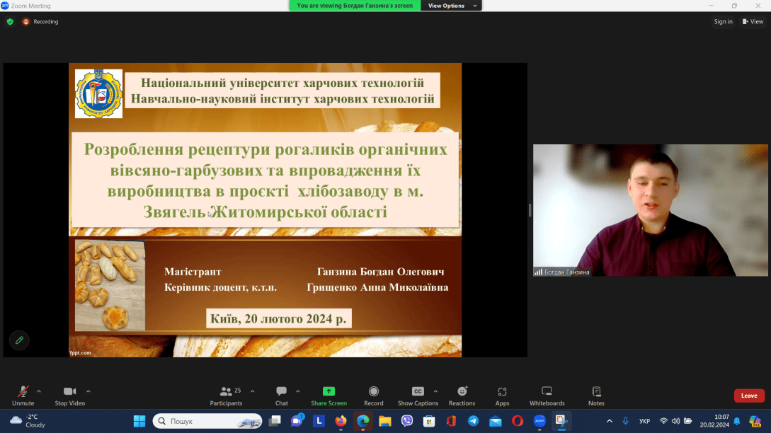Open the Reactions menu
Viewport: 771px width, 433px height.
click(462, 396)
